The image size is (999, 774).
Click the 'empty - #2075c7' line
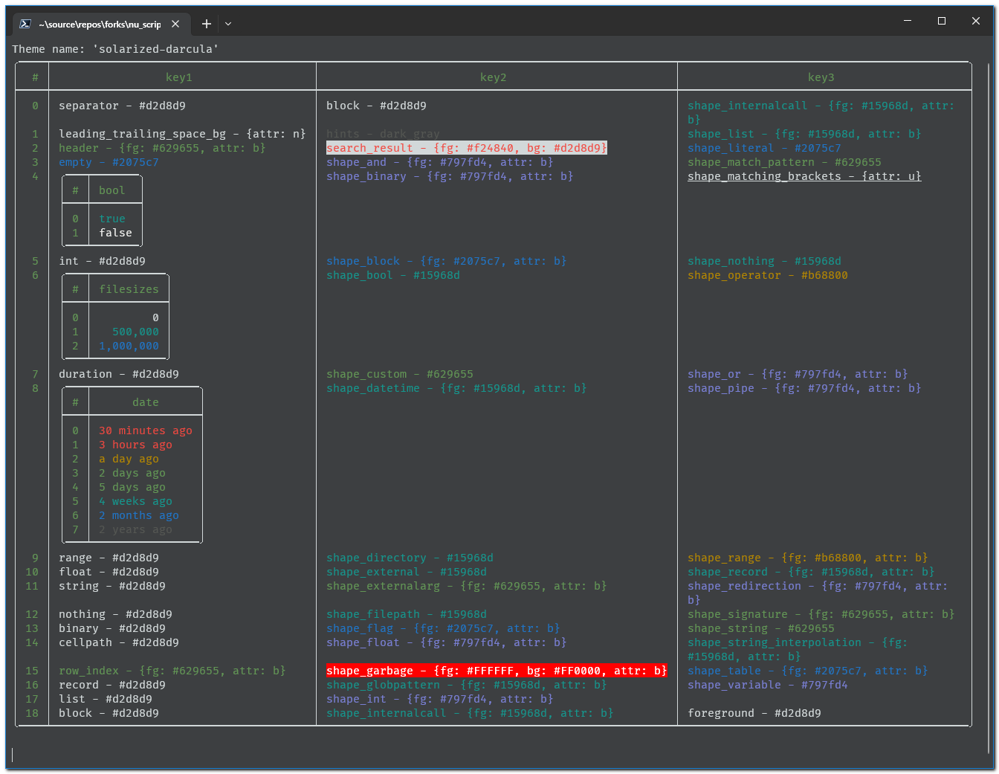(109, 162)
